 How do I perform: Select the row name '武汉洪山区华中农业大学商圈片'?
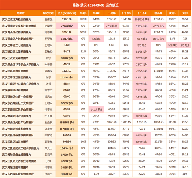click(20, 65)
